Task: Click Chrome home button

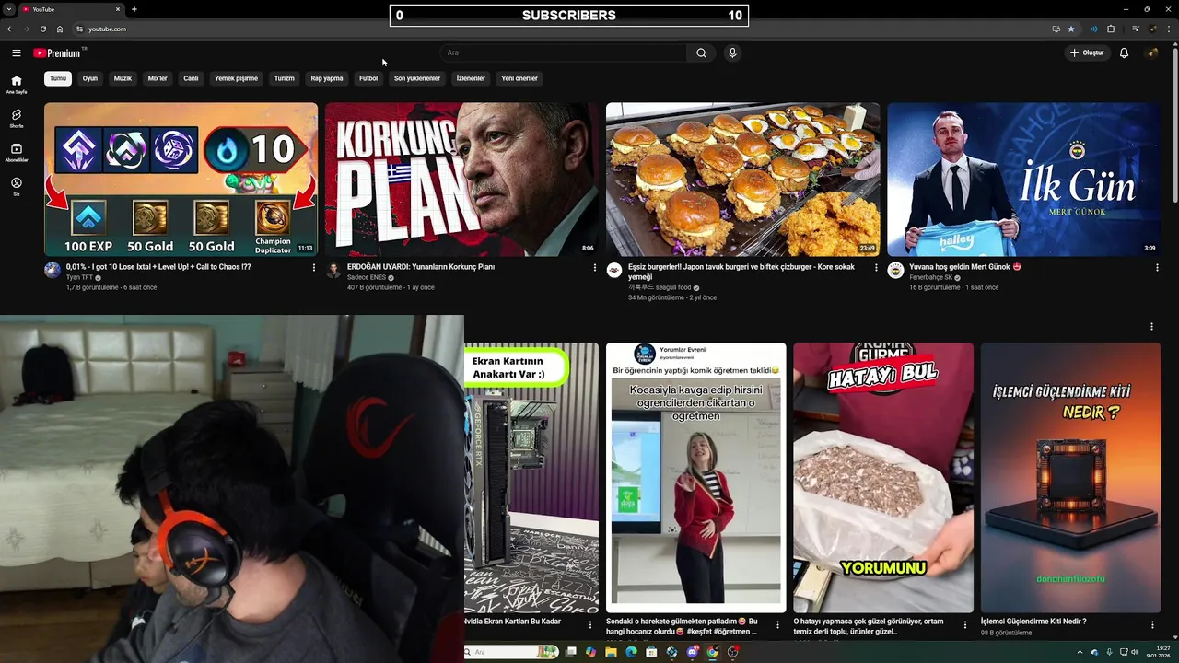Action: point(60,29)
